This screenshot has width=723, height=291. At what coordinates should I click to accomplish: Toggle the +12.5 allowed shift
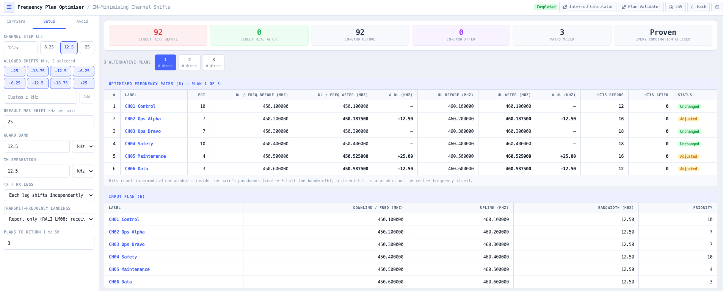point(38,83)
